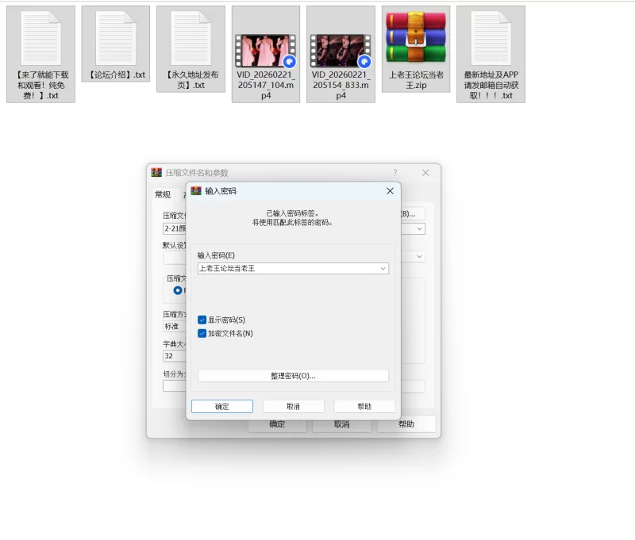Click the 输入密码(E) password field
Image resolution: width=635 pixels, height=540 pixels.
coord(293,268)
